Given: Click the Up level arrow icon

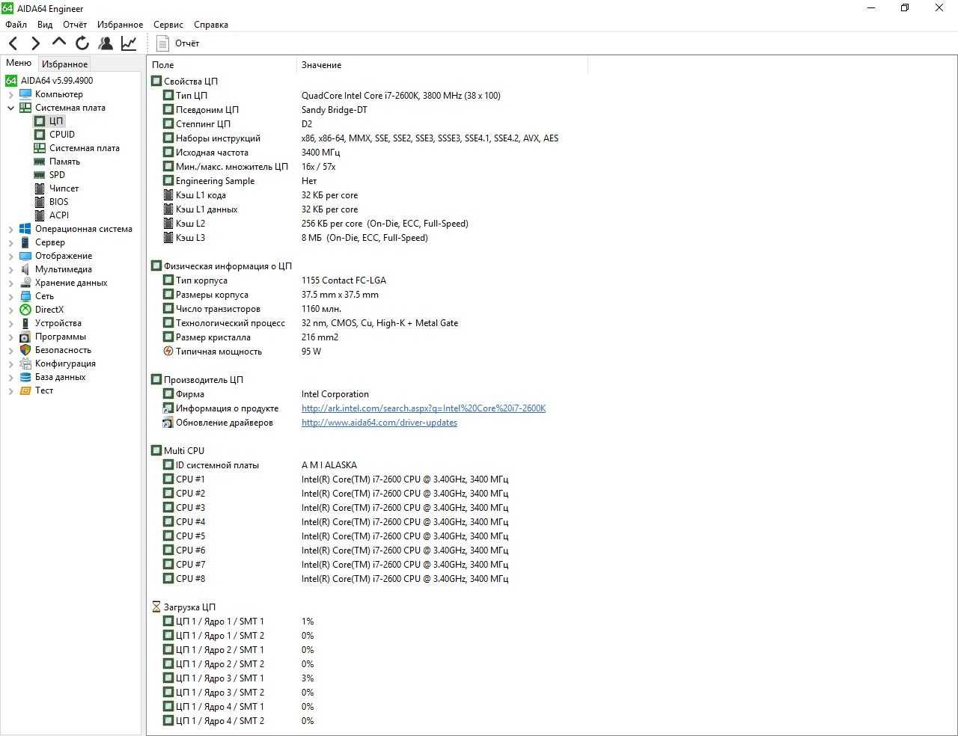Looking at the screenshot, I should click(58, 43).
